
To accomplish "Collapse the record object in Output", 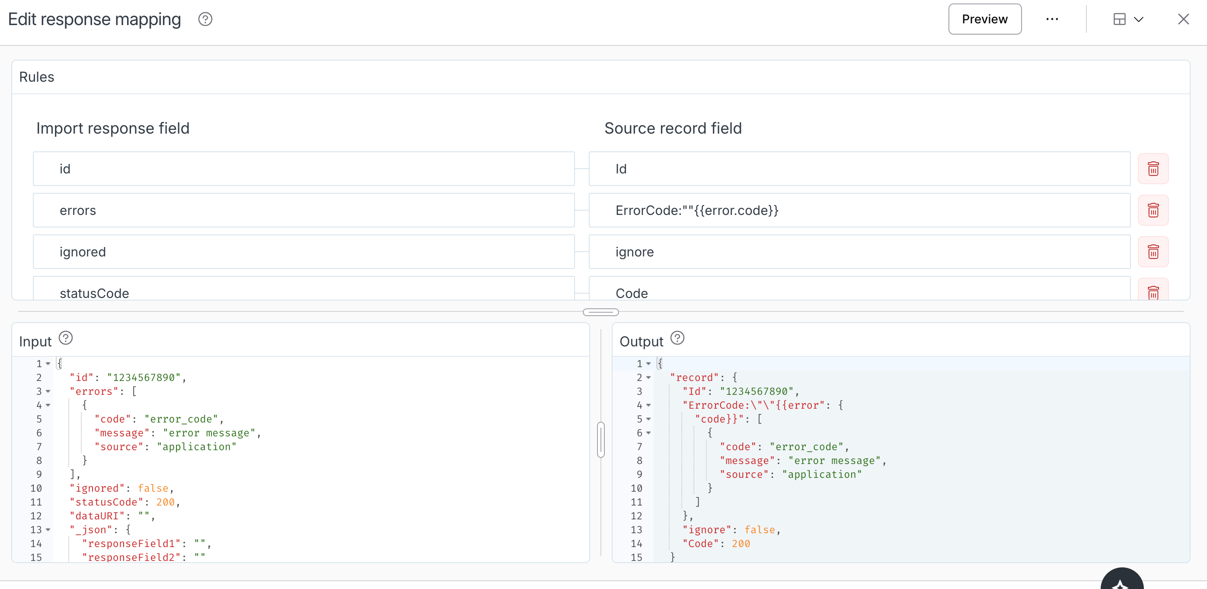I will [648, 377].
